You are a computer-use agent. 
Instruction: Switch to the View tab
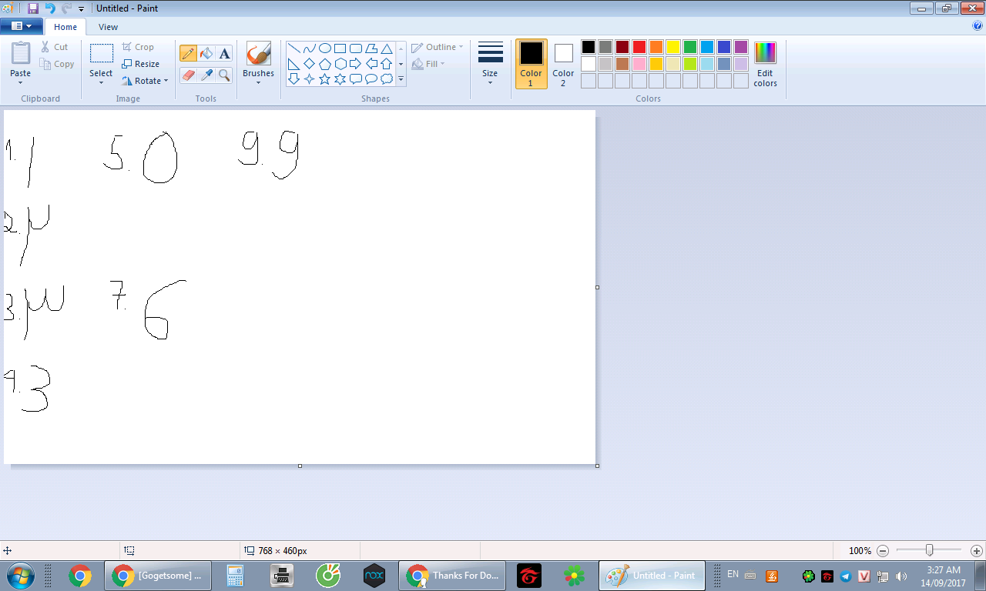point(108,27)
